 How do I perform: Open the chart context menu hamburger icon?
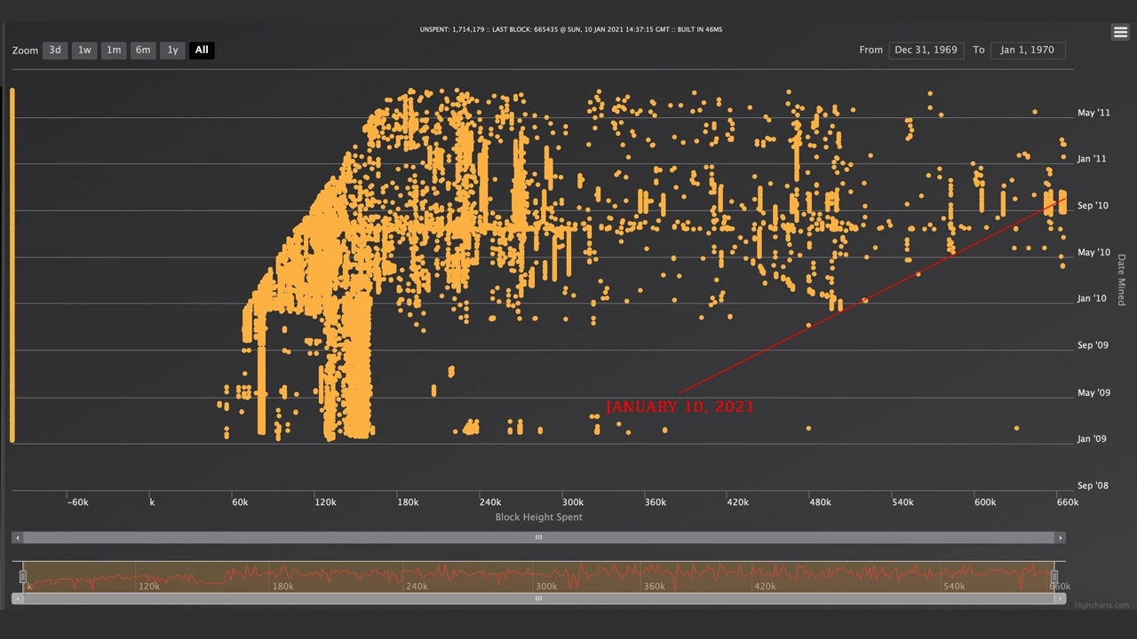tap(1119, 32)
